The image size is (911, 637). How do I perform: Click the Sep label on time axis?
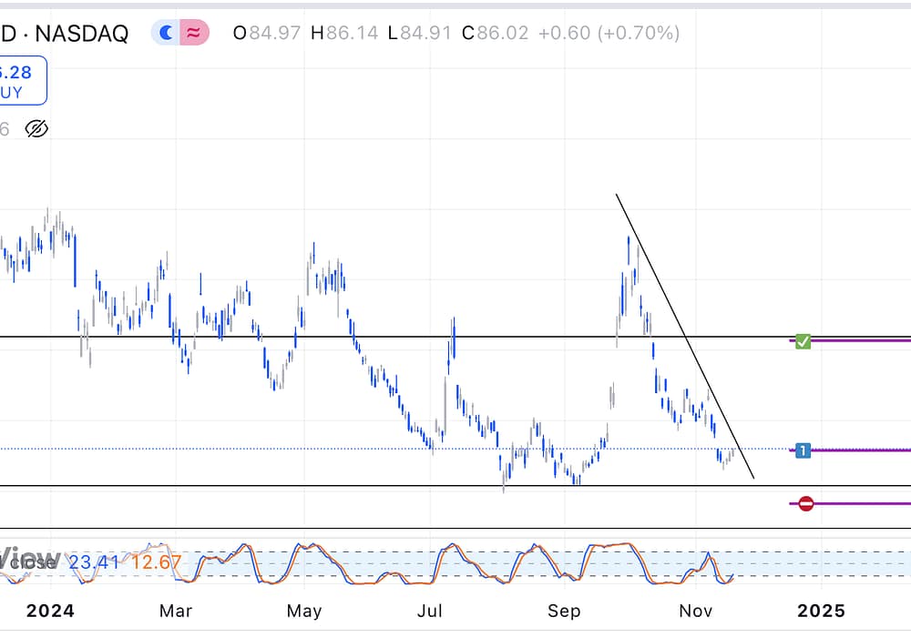tap(565, 610)
